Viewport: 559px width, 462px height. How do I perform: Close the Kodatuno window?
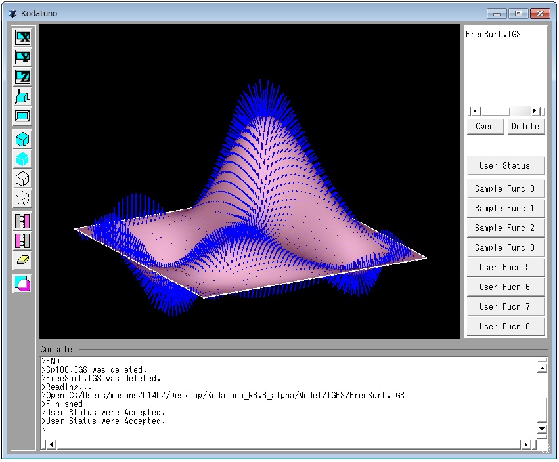point(540,14)
